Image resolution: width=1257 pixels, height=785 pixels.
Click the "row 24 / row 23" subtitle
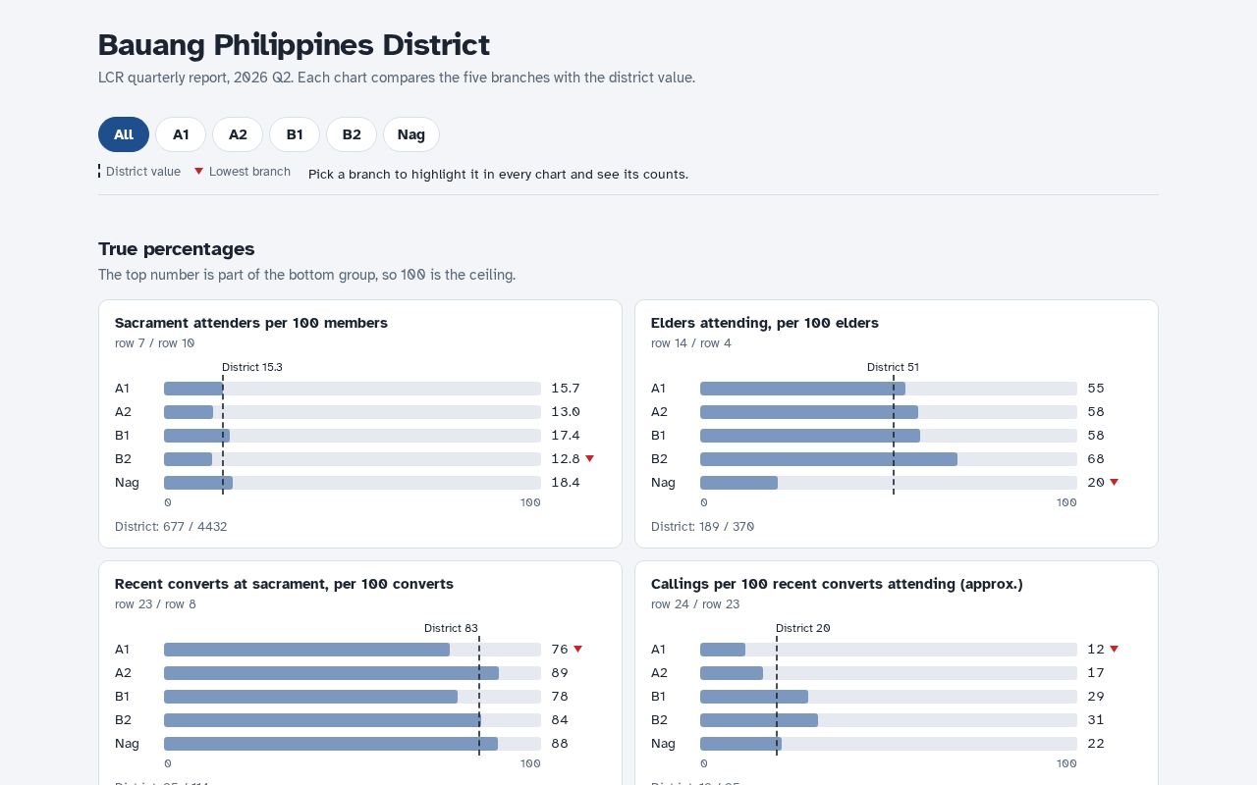(695, 604)
